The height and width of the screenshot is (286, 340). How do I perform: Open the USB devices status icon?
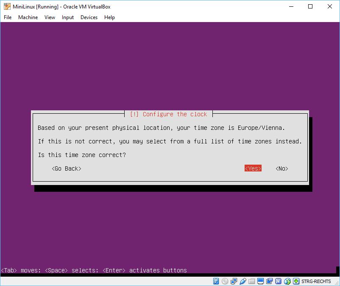pos(242,281)
